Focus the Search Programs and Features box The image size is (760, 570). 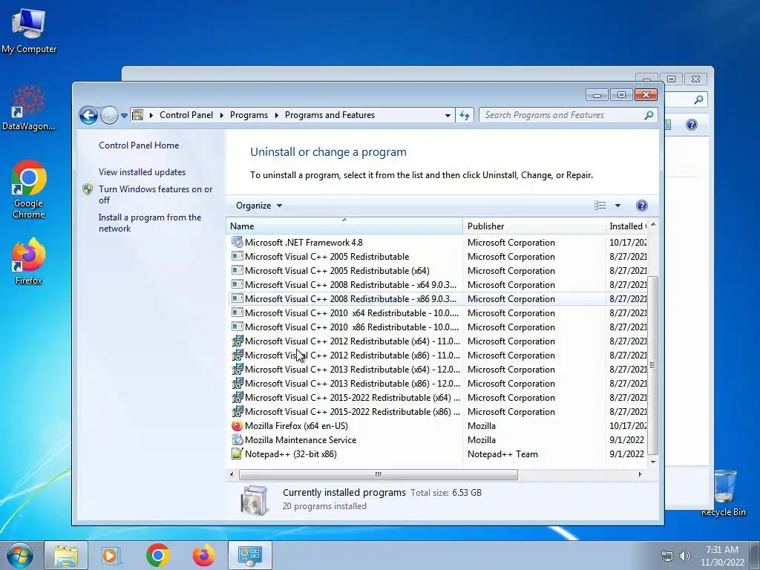pyautogui.click(x=568, y=115)
